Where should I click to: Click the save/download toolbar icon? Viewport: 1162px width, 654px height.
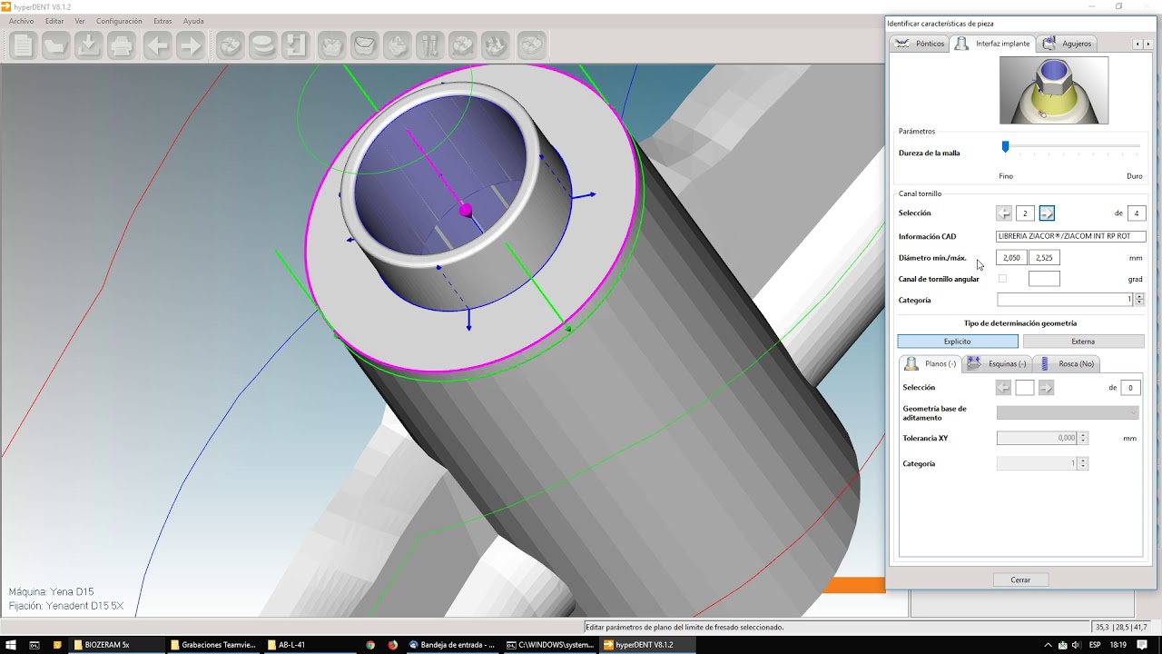point(88,45)
